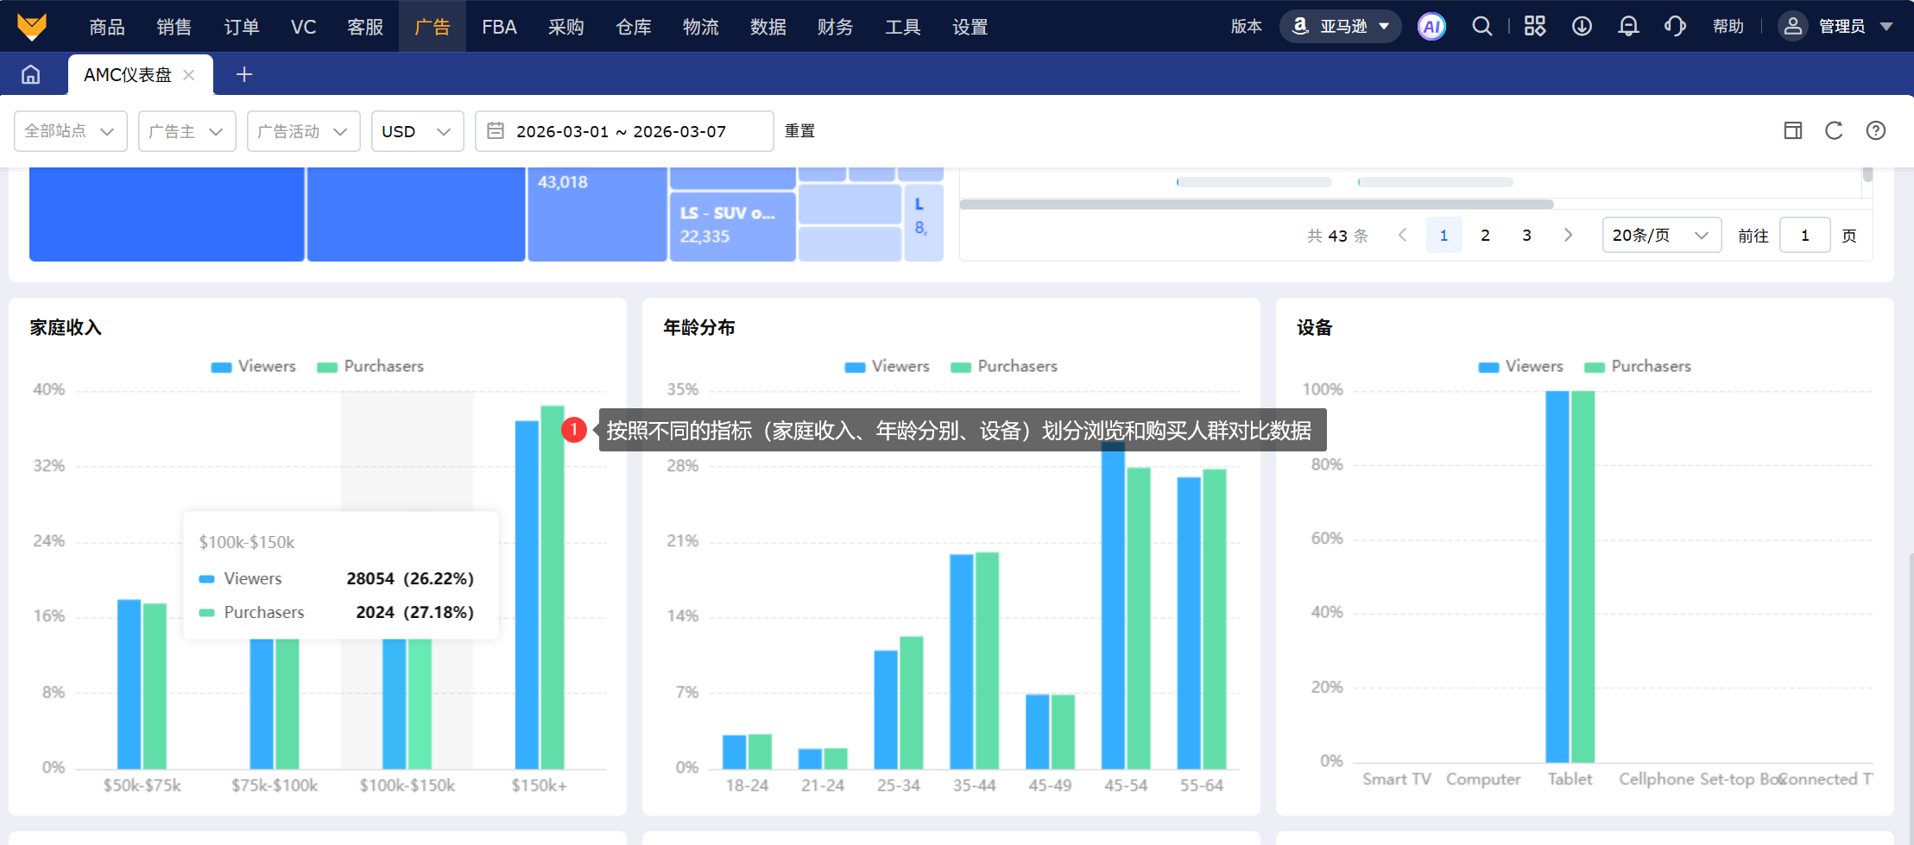Open the layout settings icon
Viewport: 1914px width, 845px height.
(x=1793, y=131)
